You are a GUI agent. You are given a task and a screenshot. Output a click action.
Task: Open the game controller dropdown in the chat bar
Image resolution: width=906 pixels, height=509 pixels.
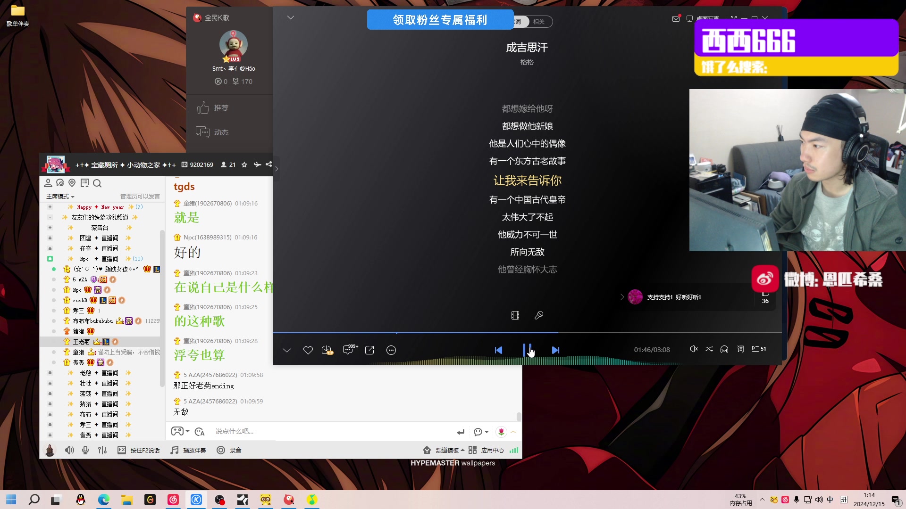tap(180, 431)
